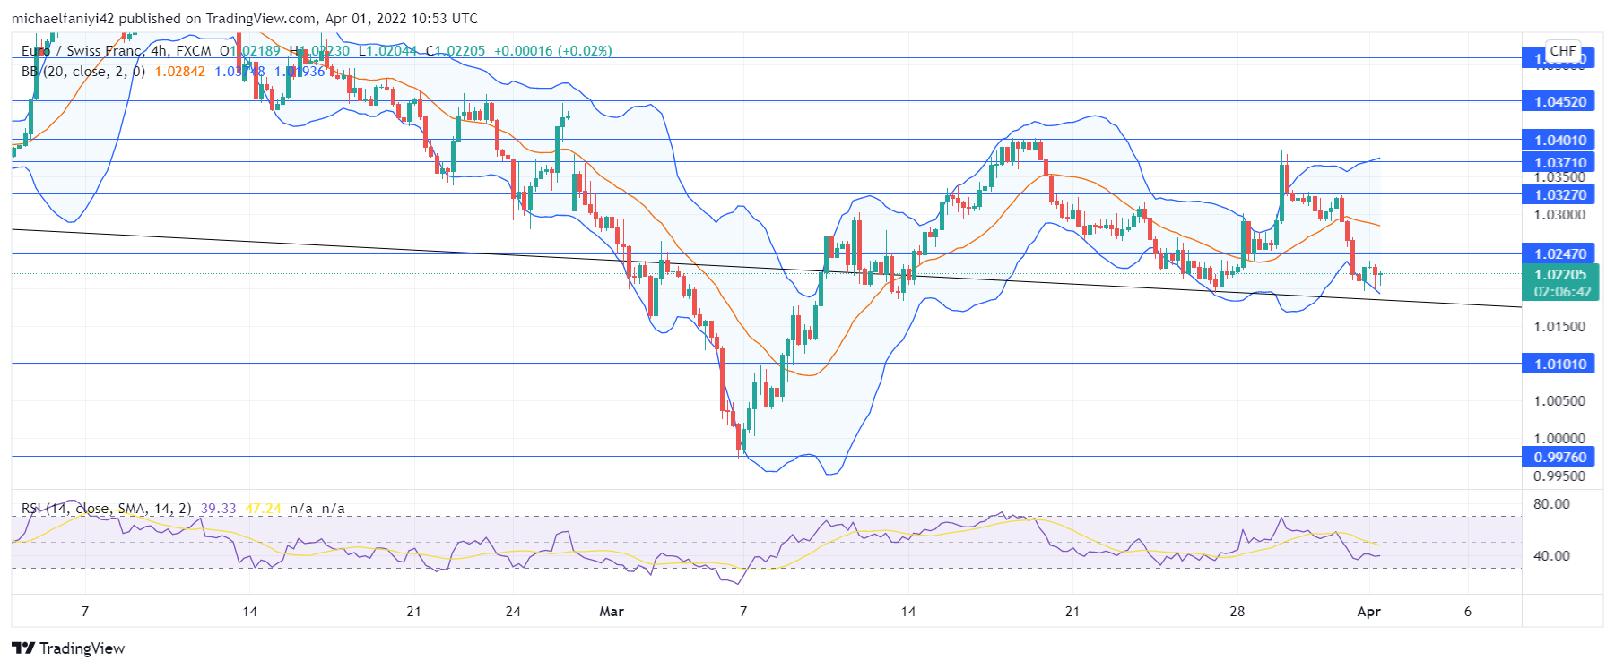
Task: Click the 02:06:42 candle countdown timer
Action: tap(1562, 292)
